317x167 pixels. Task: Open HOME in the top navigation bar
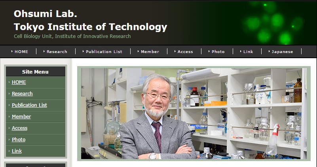tap(21, 51)
